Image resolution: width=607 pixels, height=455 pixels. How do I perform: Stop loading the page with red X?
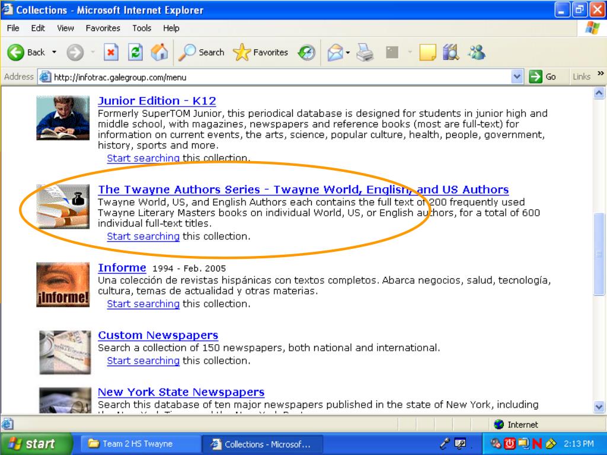tap(111, 52)
